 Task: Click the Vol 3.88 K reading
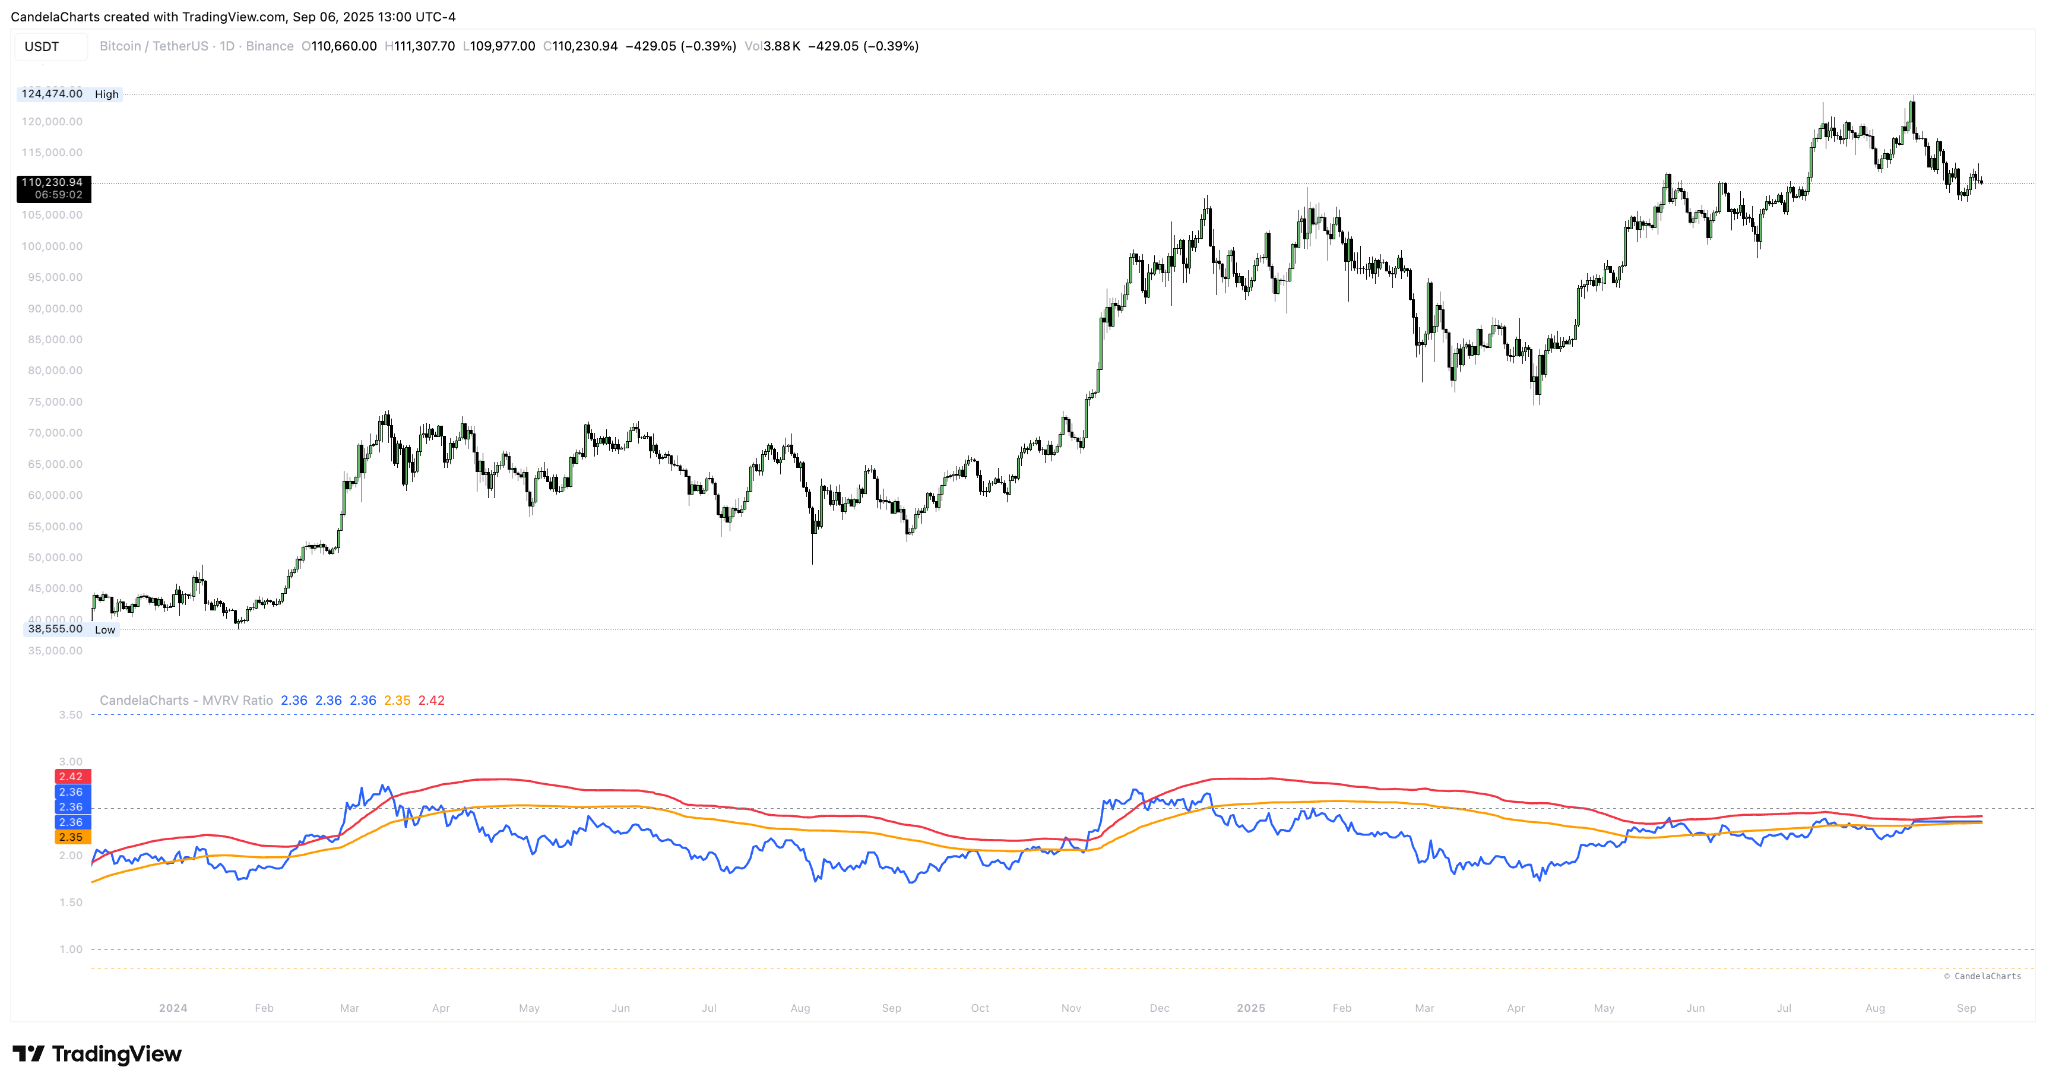[x=772, y=46]
